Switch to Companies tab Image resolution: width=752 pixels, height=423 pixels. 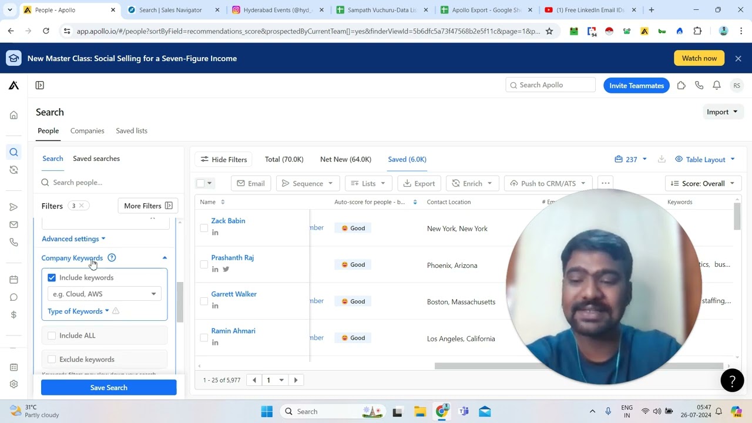point(87,130)
